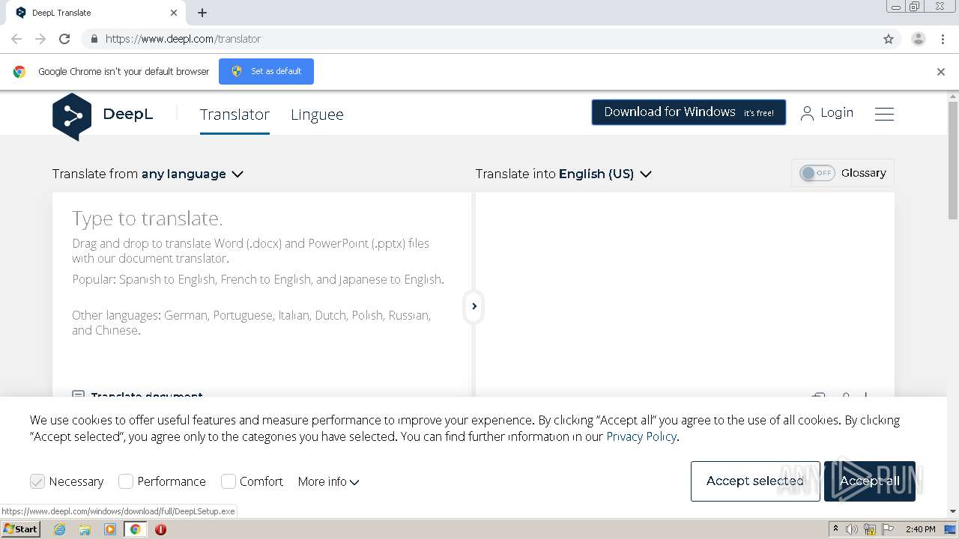Click Accept all cookies button
The image size is (959, 539).
coord(870,481)
